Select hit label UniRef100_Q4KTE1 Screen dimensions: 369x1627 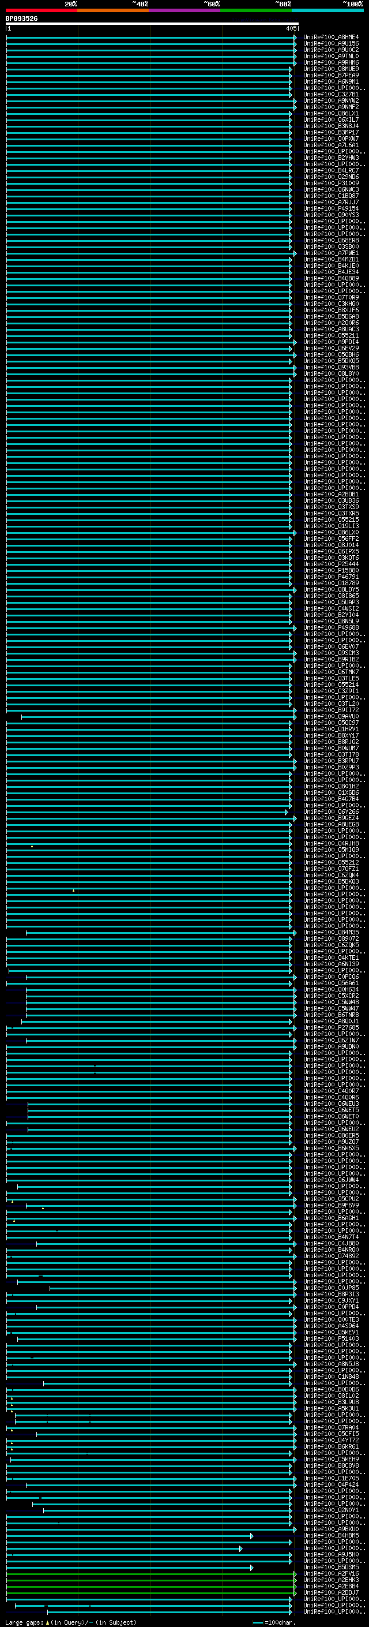(x=330, y=958)
